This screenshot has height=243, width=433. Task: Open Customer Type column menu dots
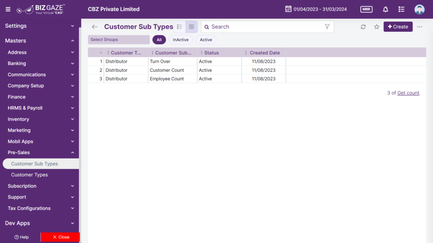tap(108, 53)
